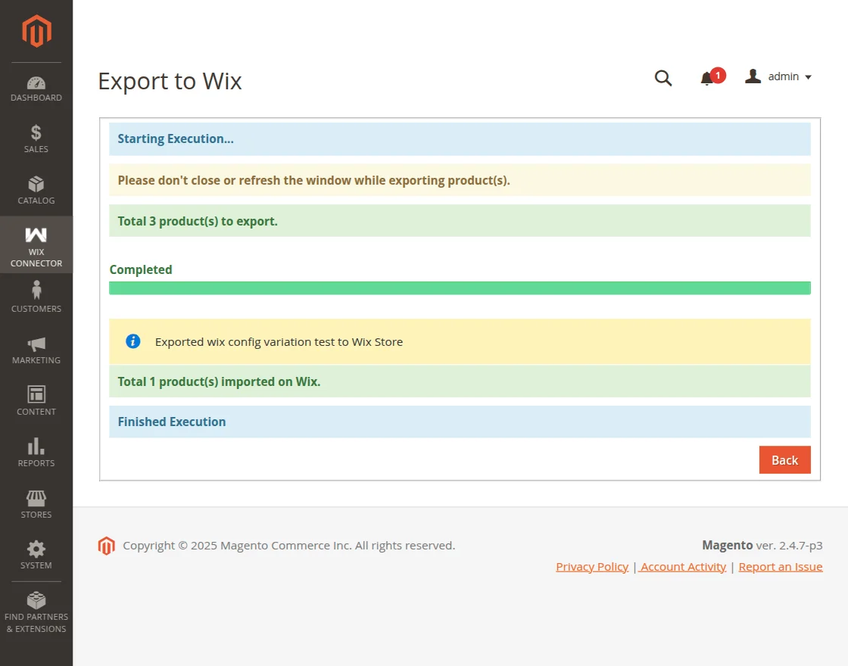
Task: Click the Back button
Action: [x=784, y=459]
